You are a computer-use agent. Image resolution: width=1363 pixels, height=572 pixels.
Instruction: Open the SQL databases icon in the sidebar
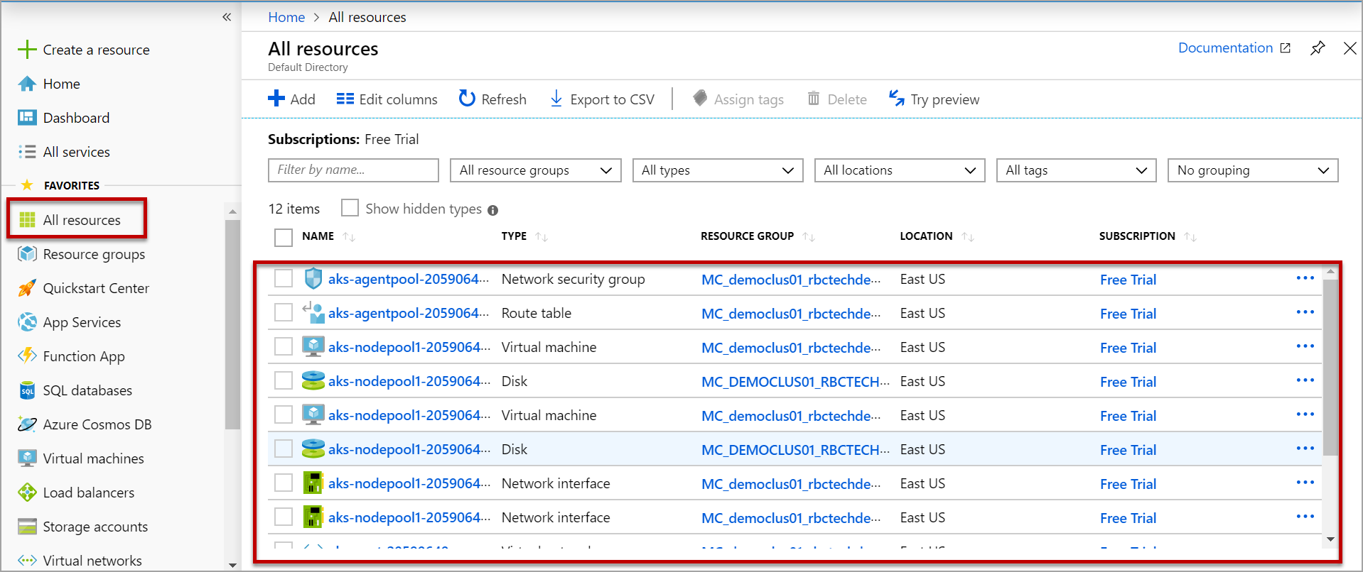coord(27,390)
